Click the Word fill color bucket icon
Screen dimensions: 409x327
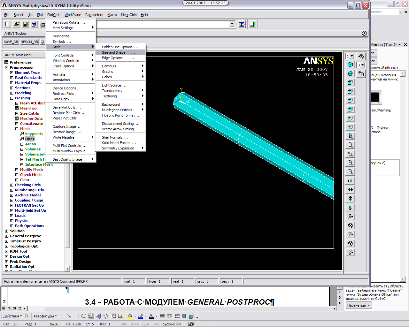click(x=129, y=316)
